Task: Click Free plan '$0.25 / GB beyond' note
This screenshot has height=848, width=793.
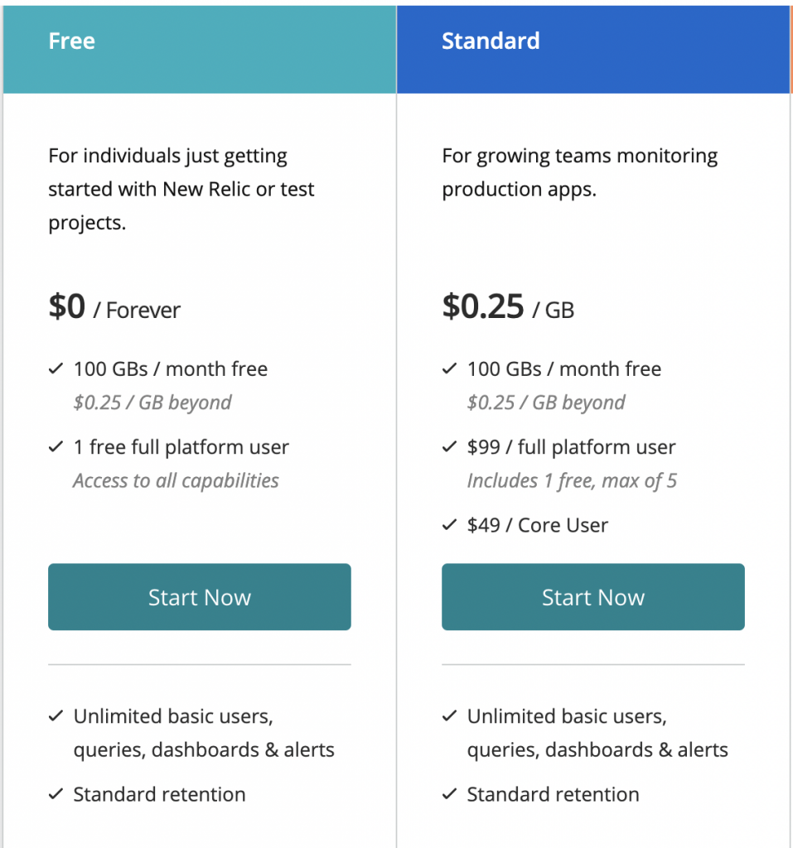Action: [x=152, y=403]
